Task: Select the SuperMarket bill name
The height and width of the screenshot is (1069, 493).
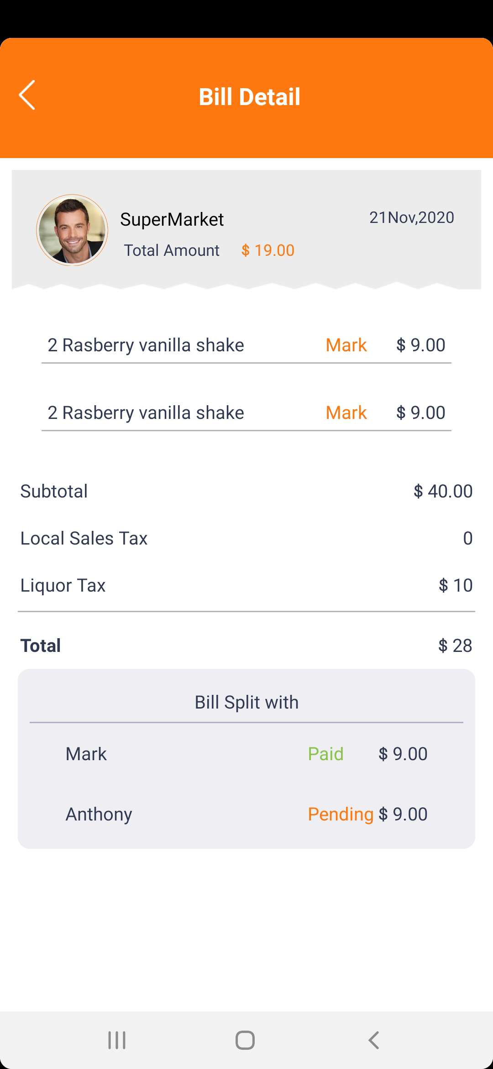Action: 172,220
